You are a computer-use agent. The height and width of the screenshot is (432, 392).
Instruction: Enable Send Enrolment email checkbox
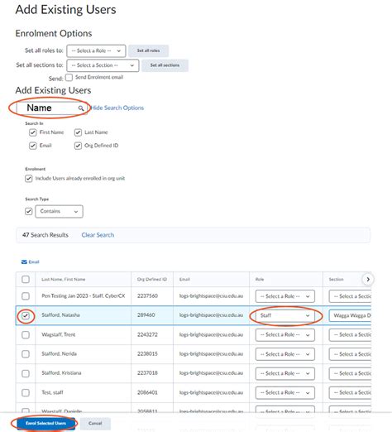(x=69, y=78)
